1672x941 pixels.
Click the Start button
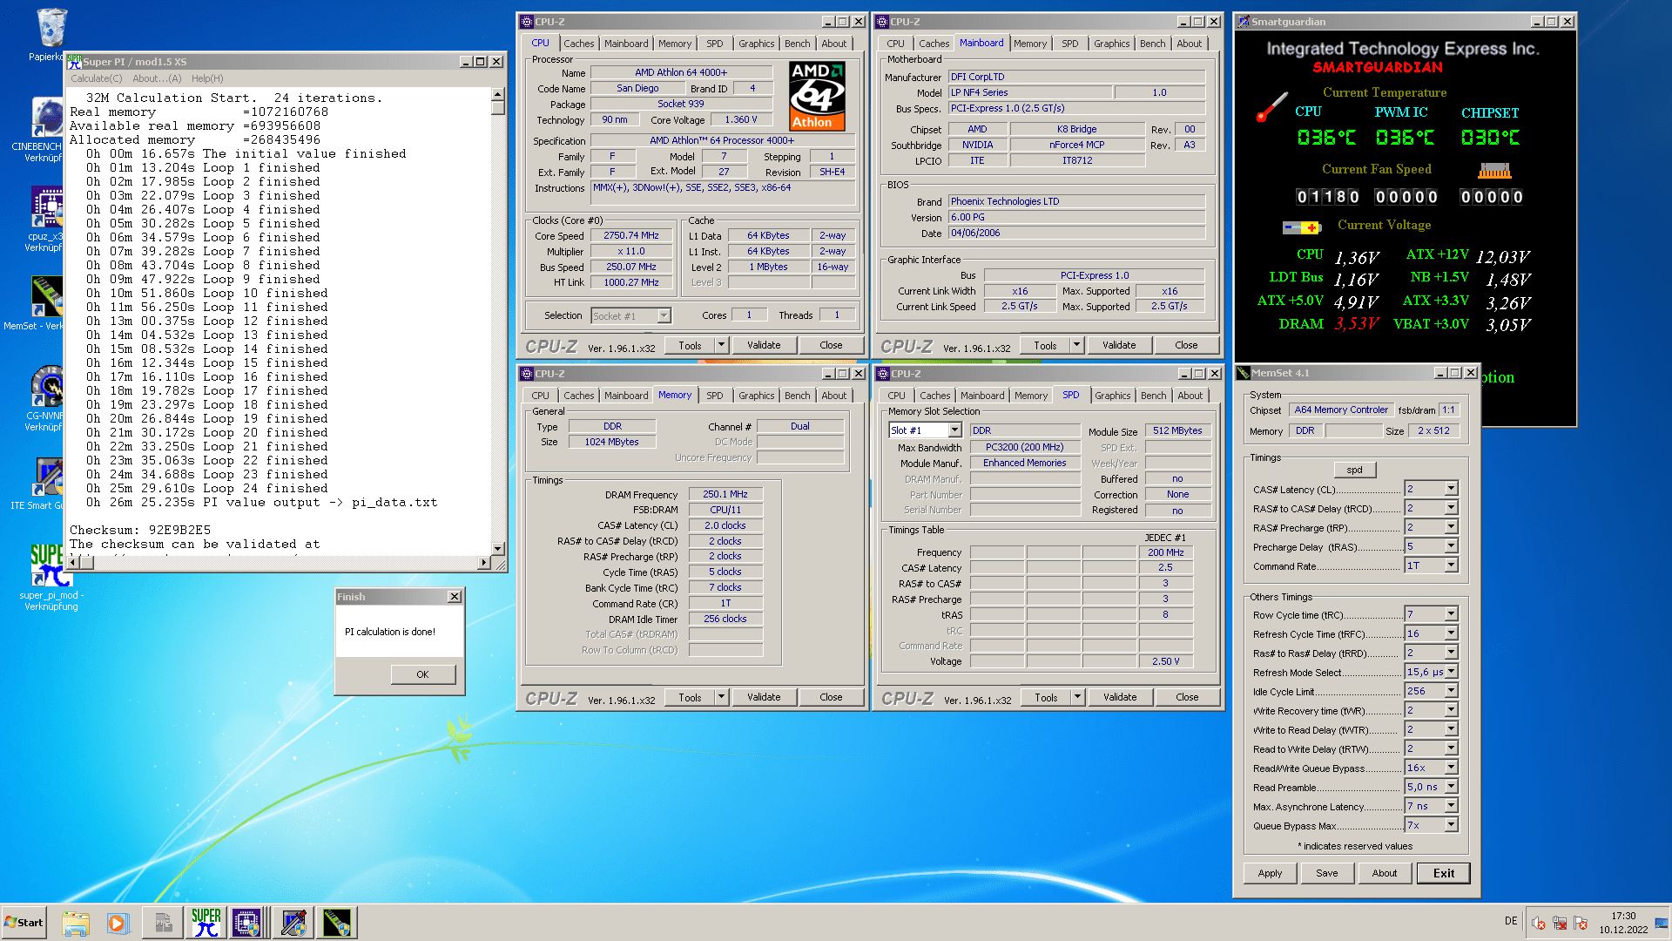(24, 923)
